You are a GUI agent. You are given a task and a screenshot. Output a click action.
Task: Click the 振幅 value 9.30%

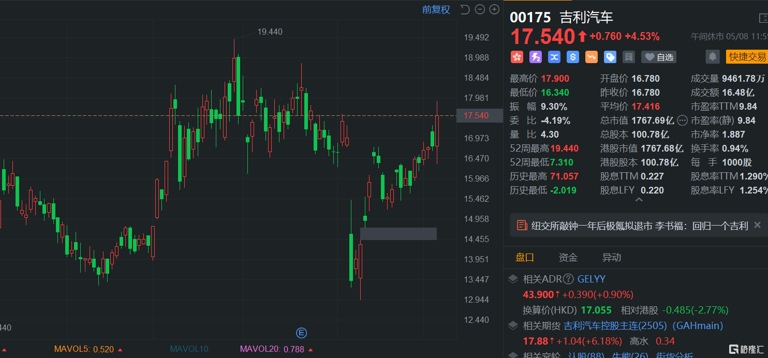pos(554,107)
